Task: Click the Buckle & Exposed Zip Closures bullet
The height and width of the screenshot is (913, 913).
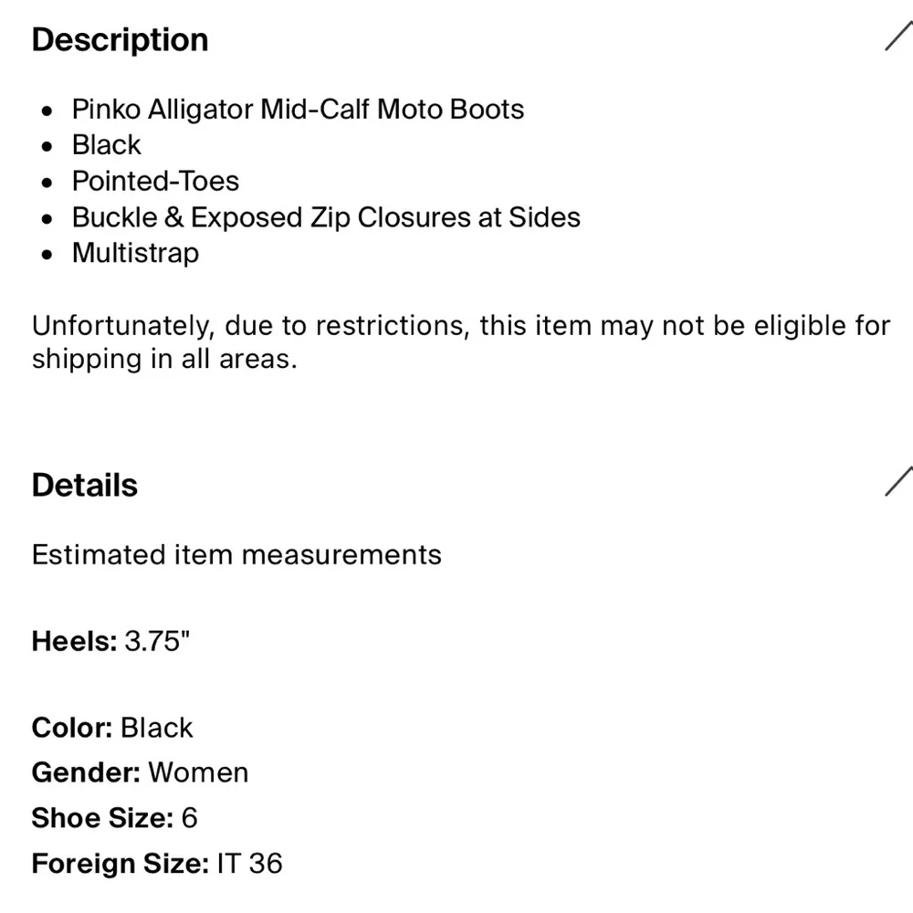Action: click(x=326, y=217)
